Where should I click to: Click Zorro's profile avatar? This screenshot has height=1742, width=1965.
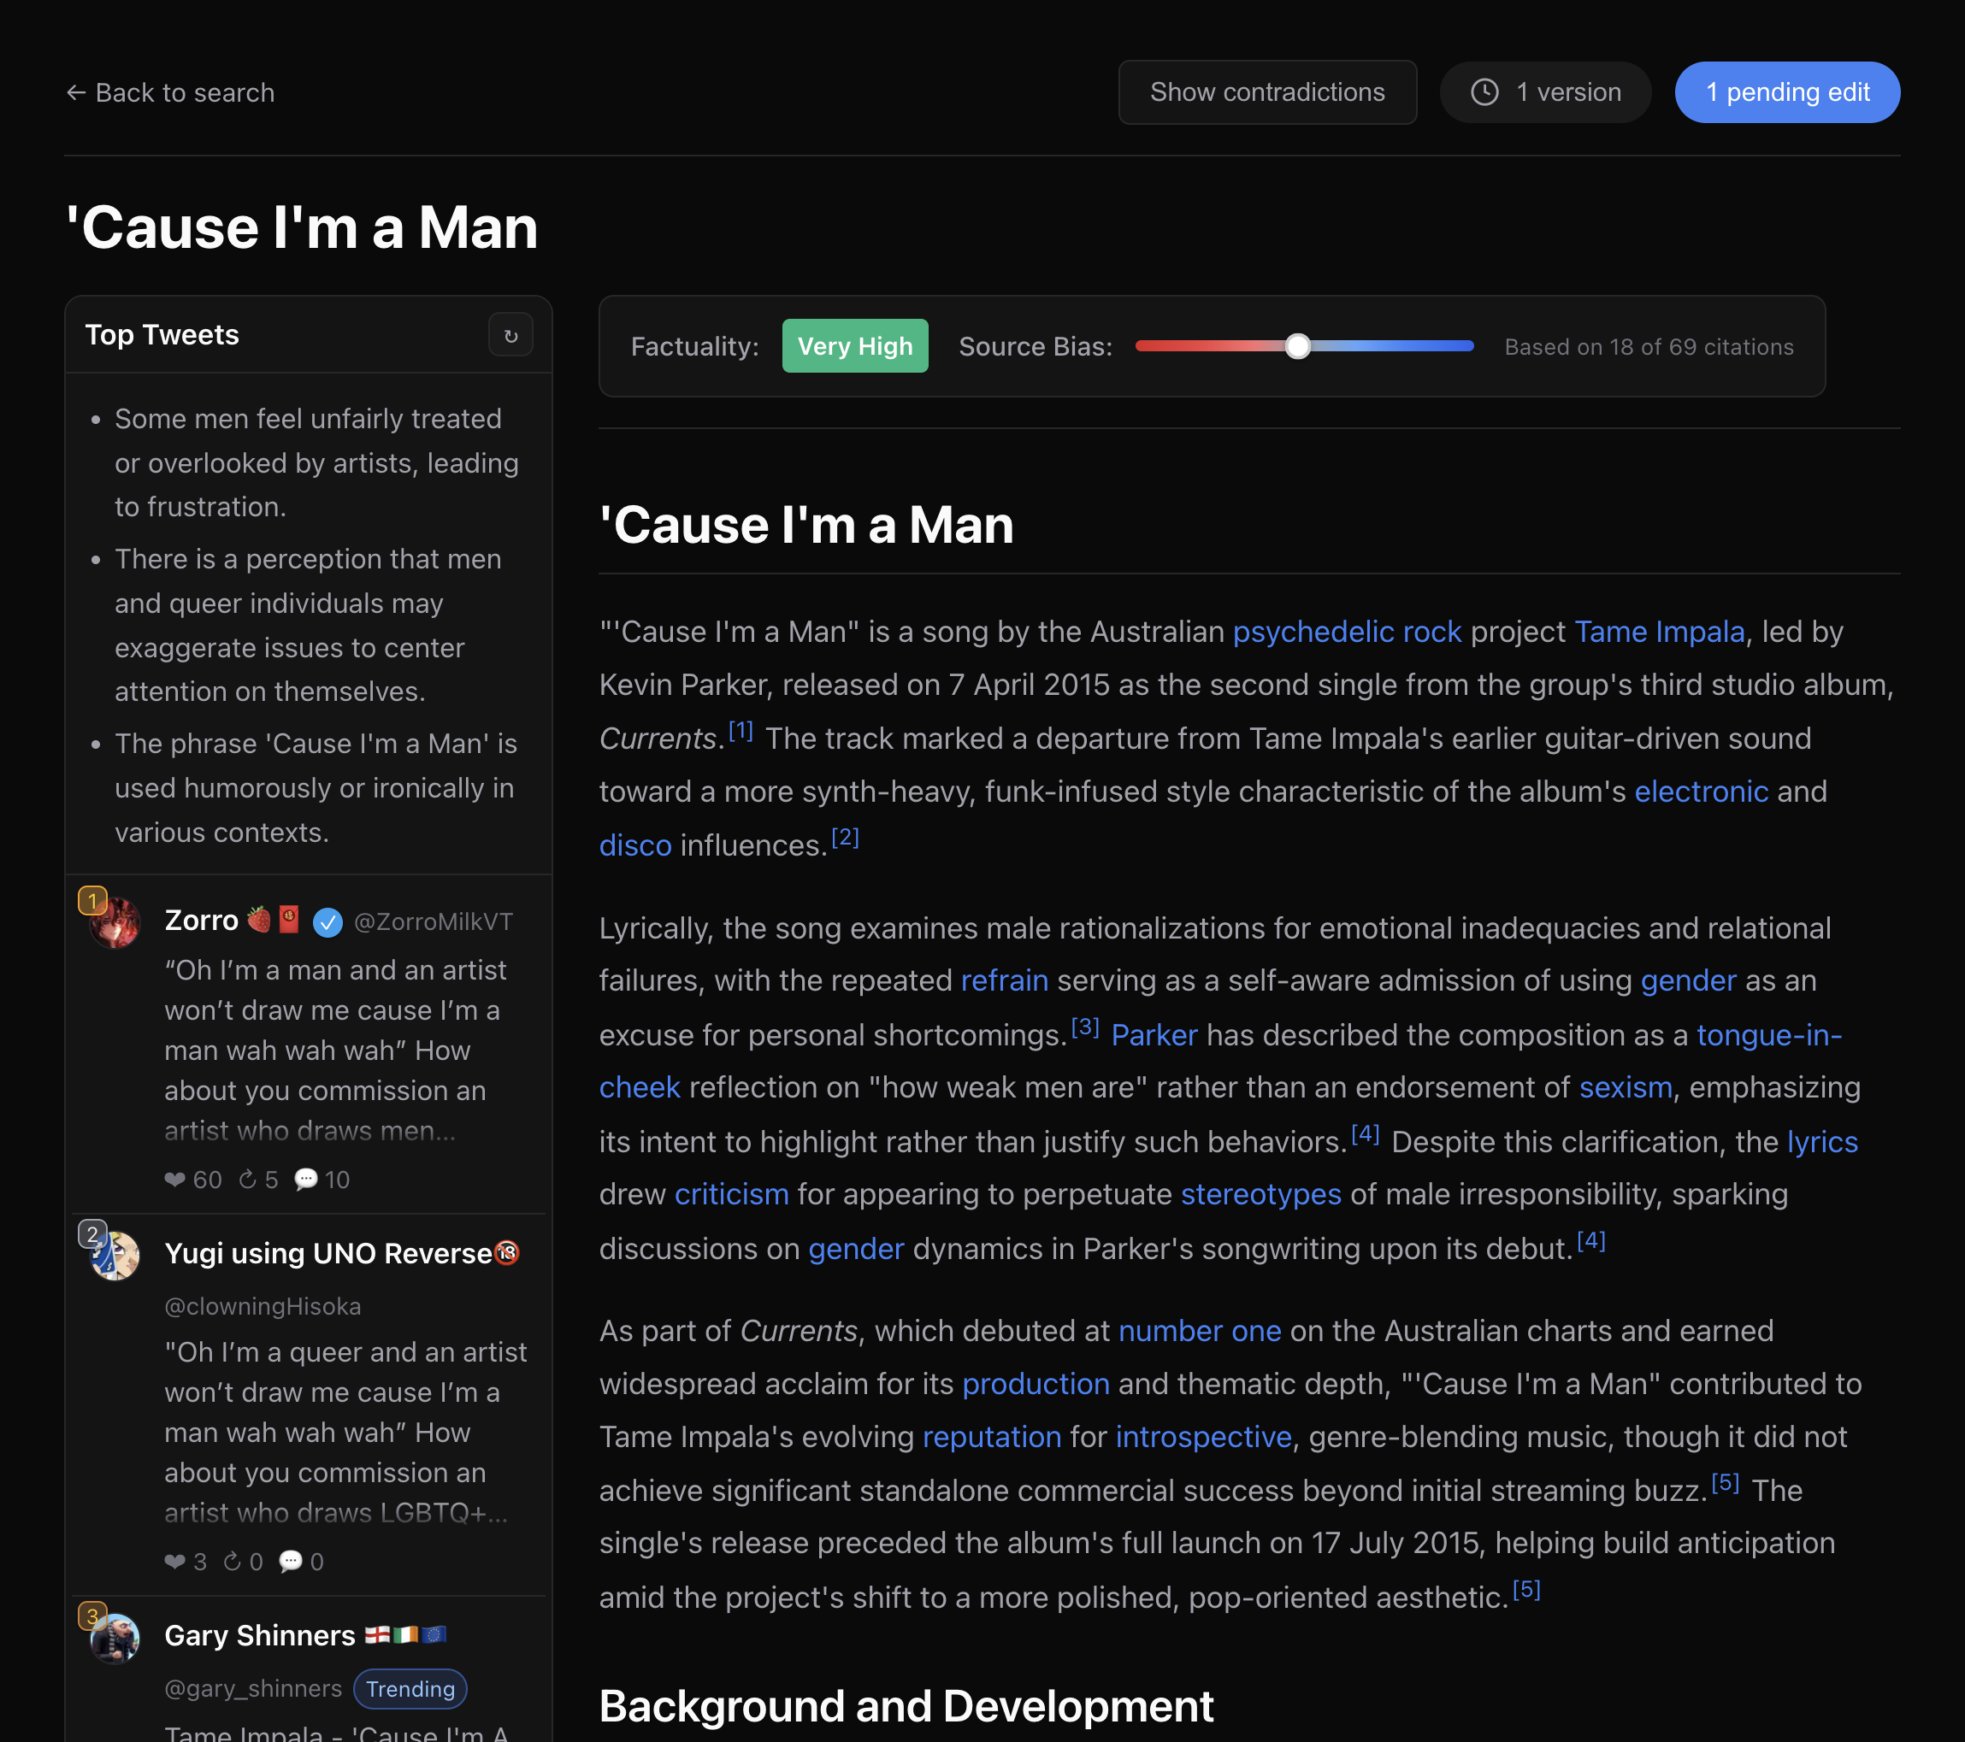115,922
